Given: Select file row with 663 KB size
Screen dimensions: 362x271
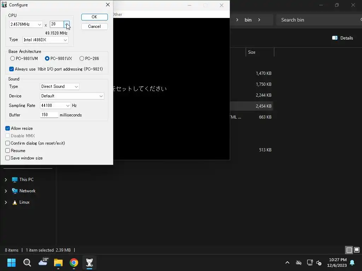Looking at the screenshot, I should [251, 117].
